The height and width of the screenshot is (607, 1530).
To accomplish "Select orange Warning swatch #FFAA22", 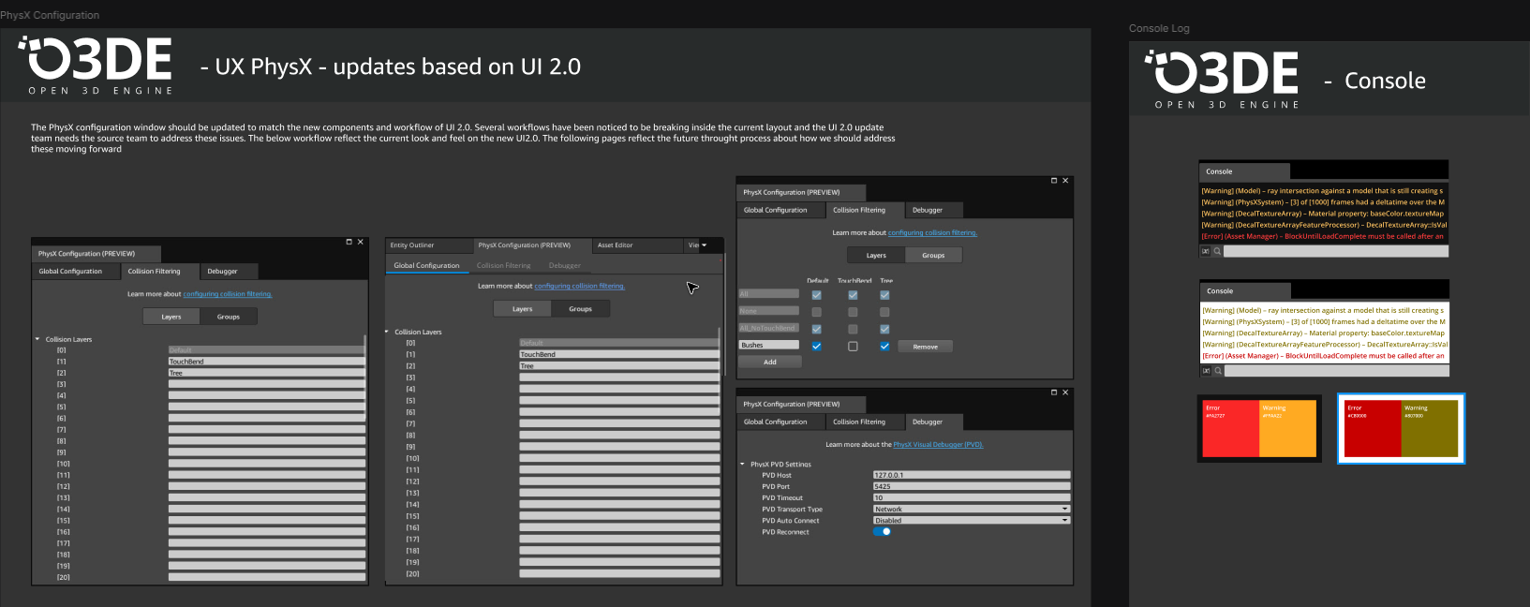I will pyautogui.click(x=1288, y=428).
